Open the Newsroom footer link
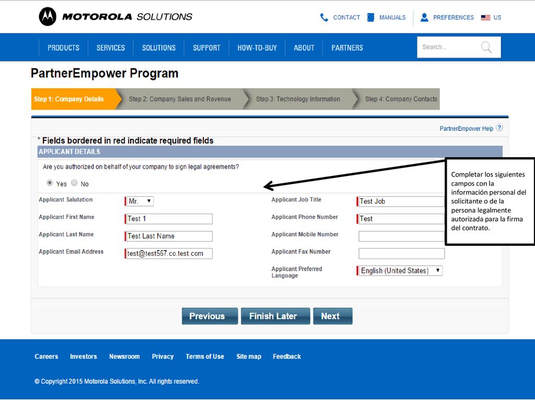Screen dimensions: 535x401 (124, 356)
